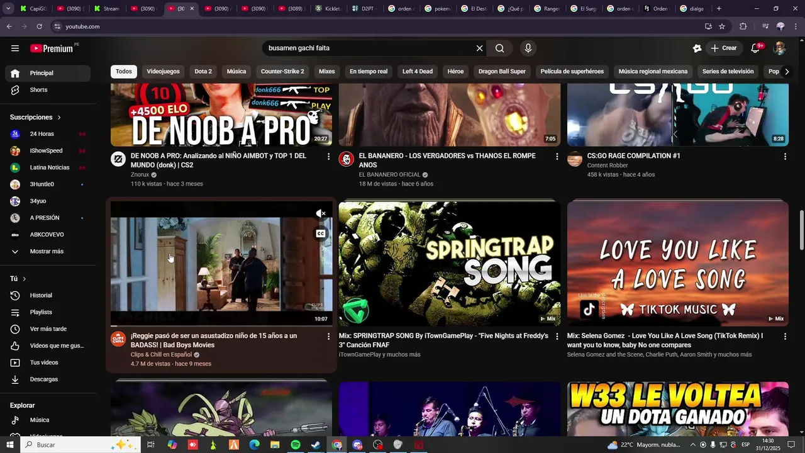Image resolution: width=805 pixels, height=453 pixels.
Task: Open the Windows Start menu
Action: pyautogui.click(x=10, y=445)
